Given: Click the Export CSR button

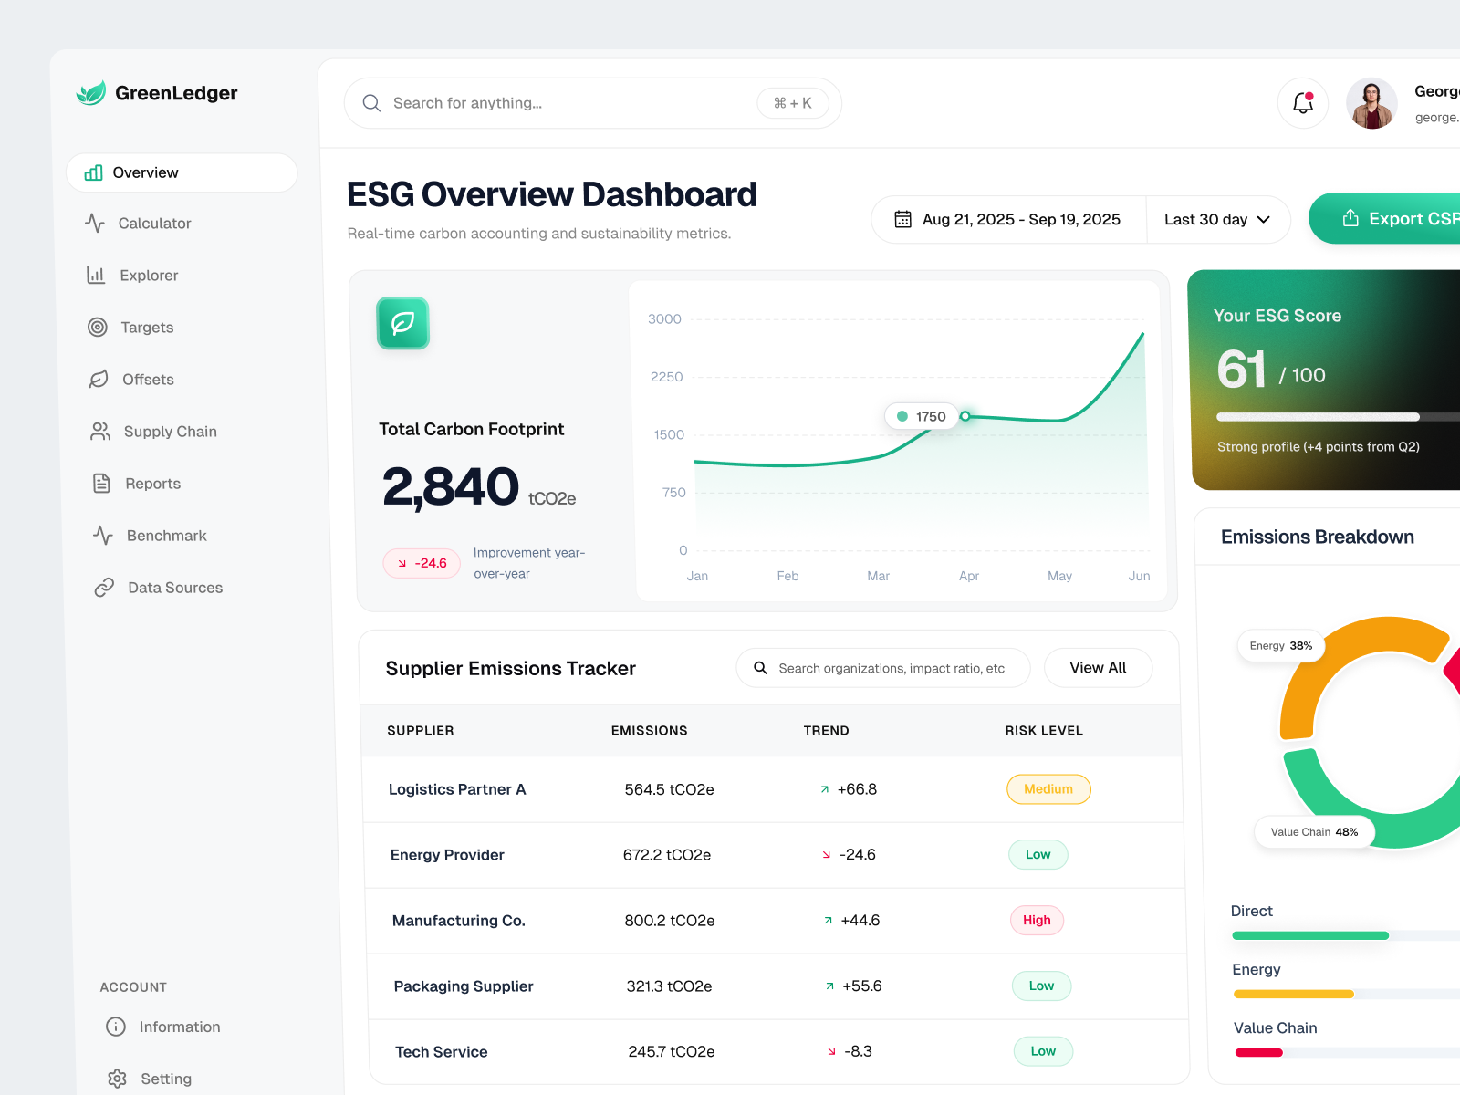Looking at the screenshot, I should tap(1405, 218).
